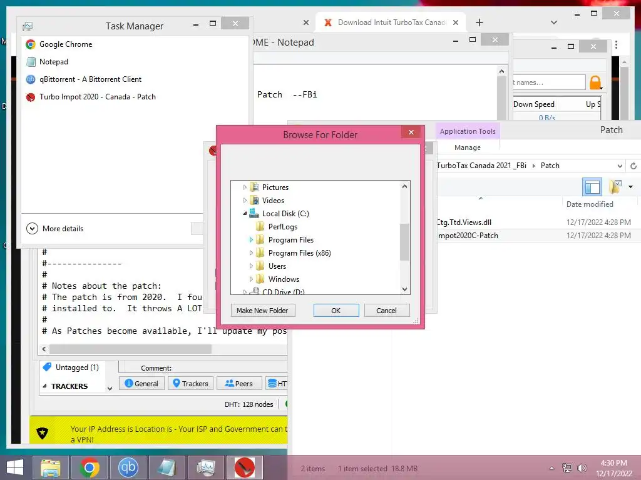
Task: Expand Windows folder node arrow
Action: tap(251, 279)
